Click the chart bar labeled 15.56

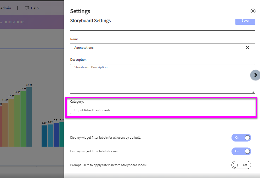(x=29, y=117)
